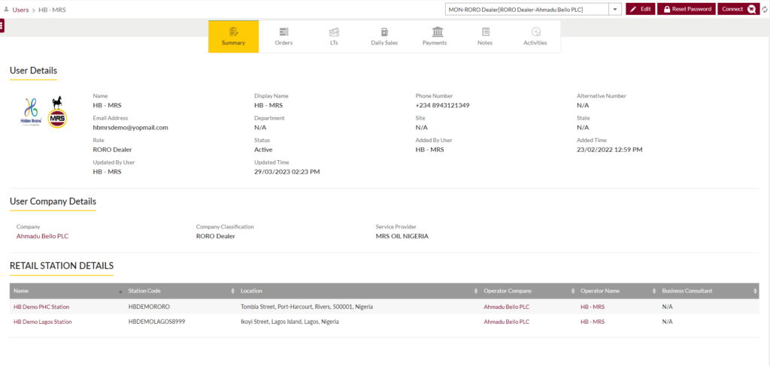Select phone number +234 8943121349
This screenshot has width=770, height=366.
click(x=442, y=105)
